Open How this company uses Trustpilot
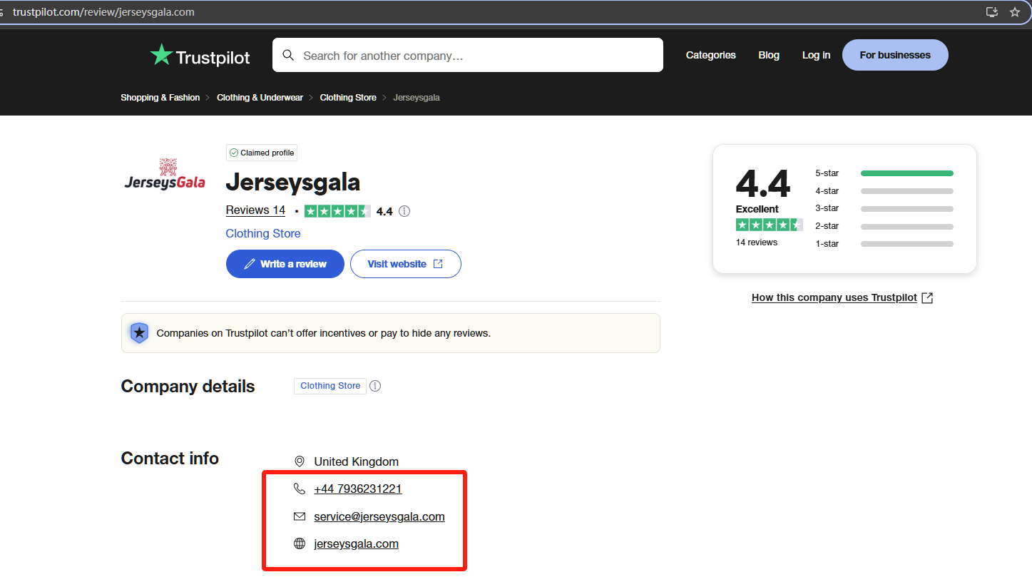 pyautogui.click(x=842, y=297)
